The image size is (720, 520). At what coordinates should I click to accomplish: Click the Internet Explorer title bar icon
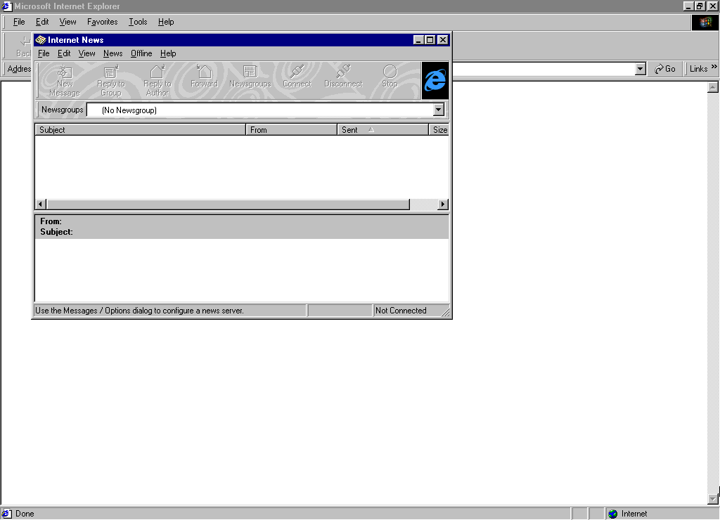pos(6,6)
